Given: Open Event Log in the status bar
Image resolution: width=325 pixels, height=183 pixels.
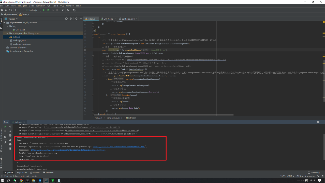Looking at the screenshot, I should coord(314,173).
